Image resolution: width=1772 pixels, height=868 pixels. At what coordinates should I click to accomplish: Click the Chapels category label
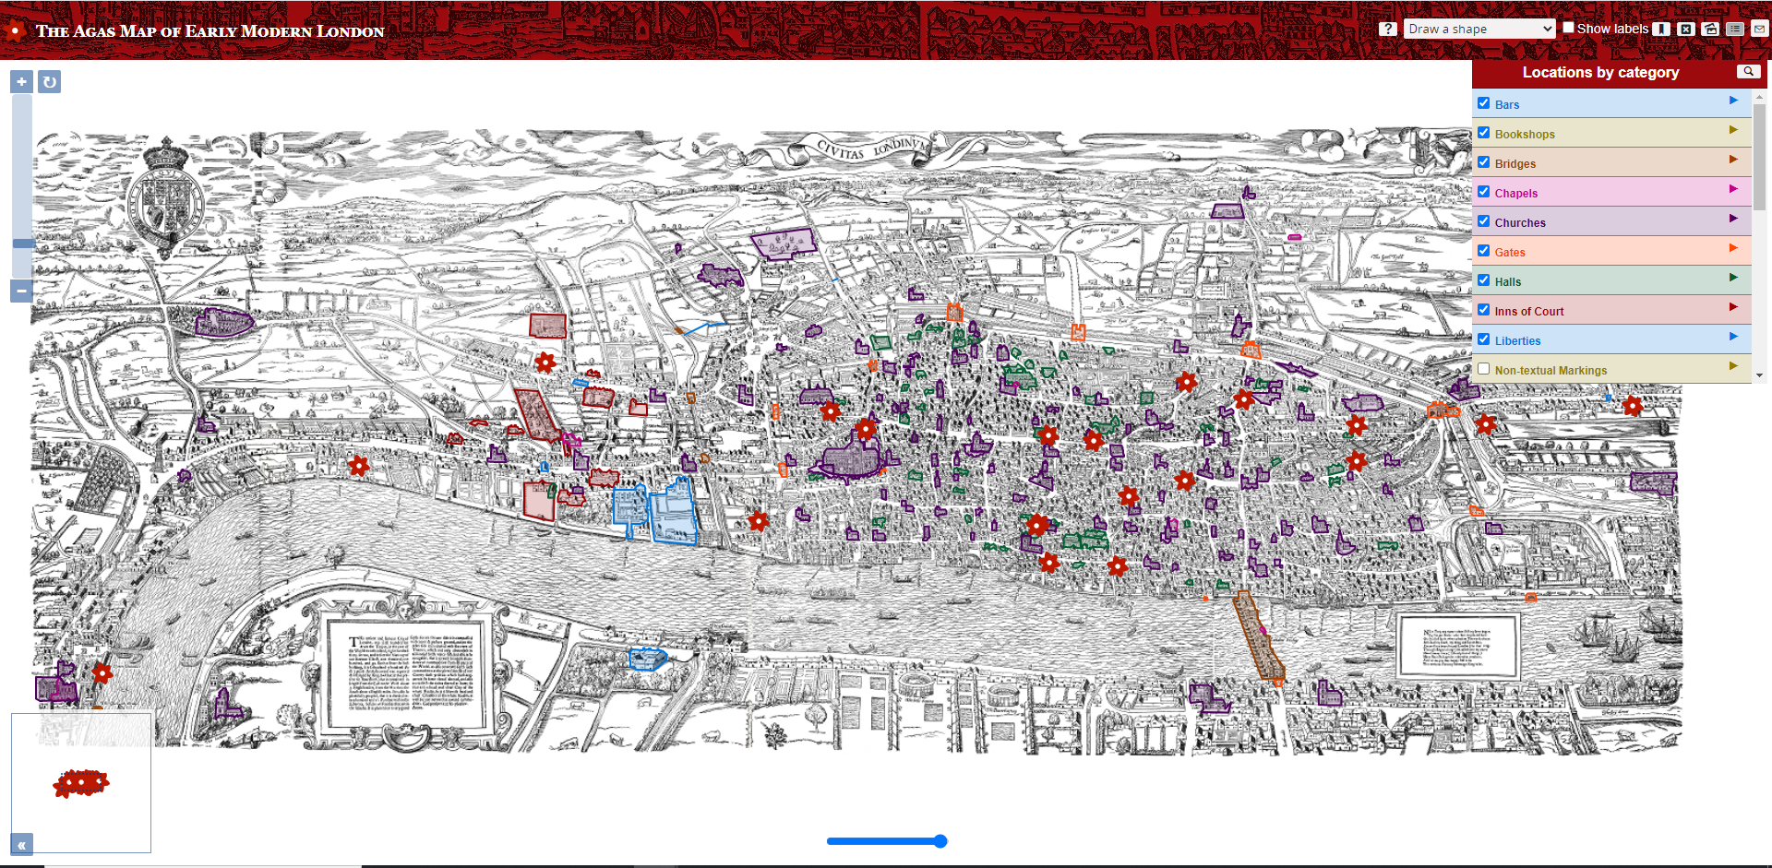pos(1516,194)
